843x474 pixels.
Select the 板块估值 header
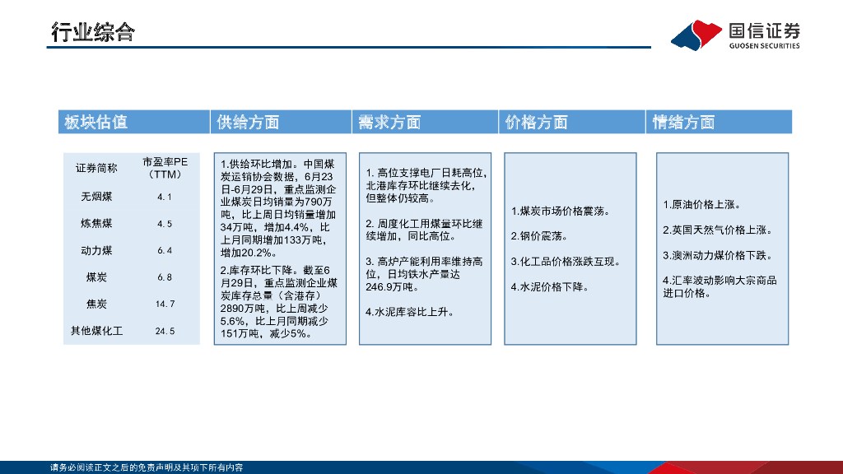(x=134, y=122)
